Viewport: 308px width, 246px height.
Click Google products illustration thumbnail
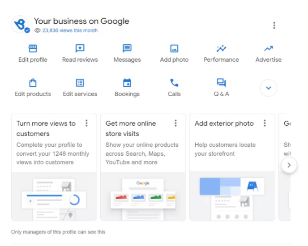click(x=143, y=196)
